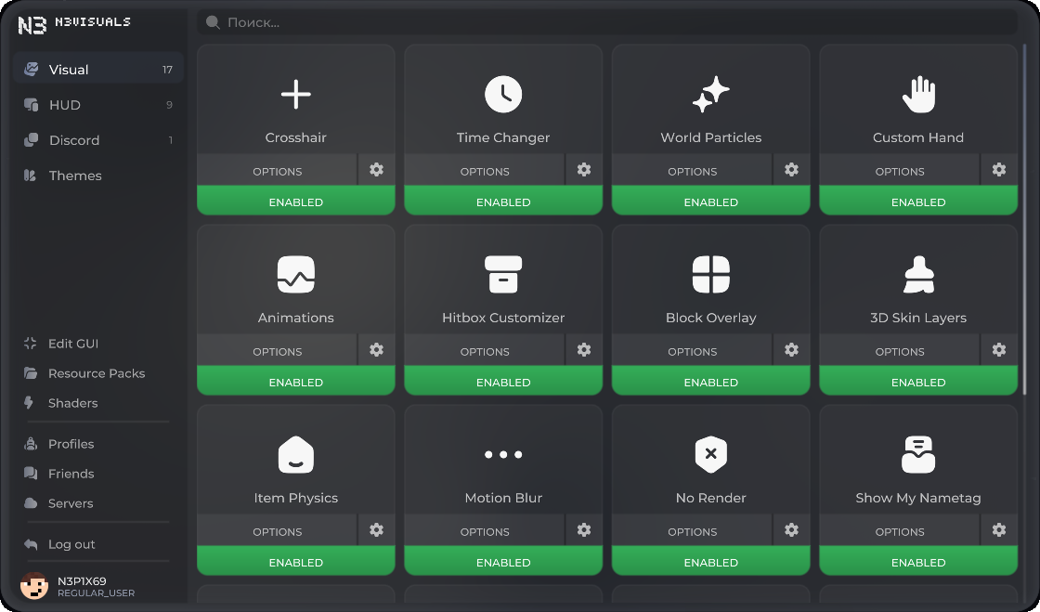Open Crosshair settings gear
The width and height of the screenshot is (1040, 612).
[376, 170]
